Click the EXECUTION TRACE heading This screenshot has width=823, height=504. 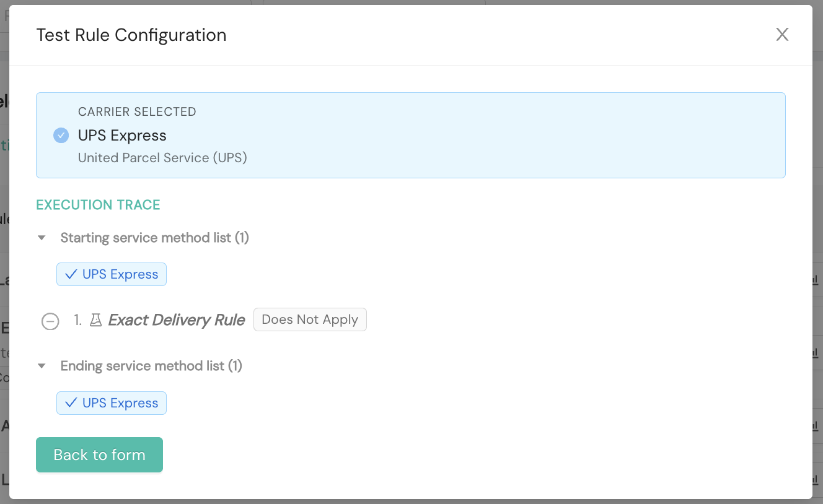click(x=98, y=205)
